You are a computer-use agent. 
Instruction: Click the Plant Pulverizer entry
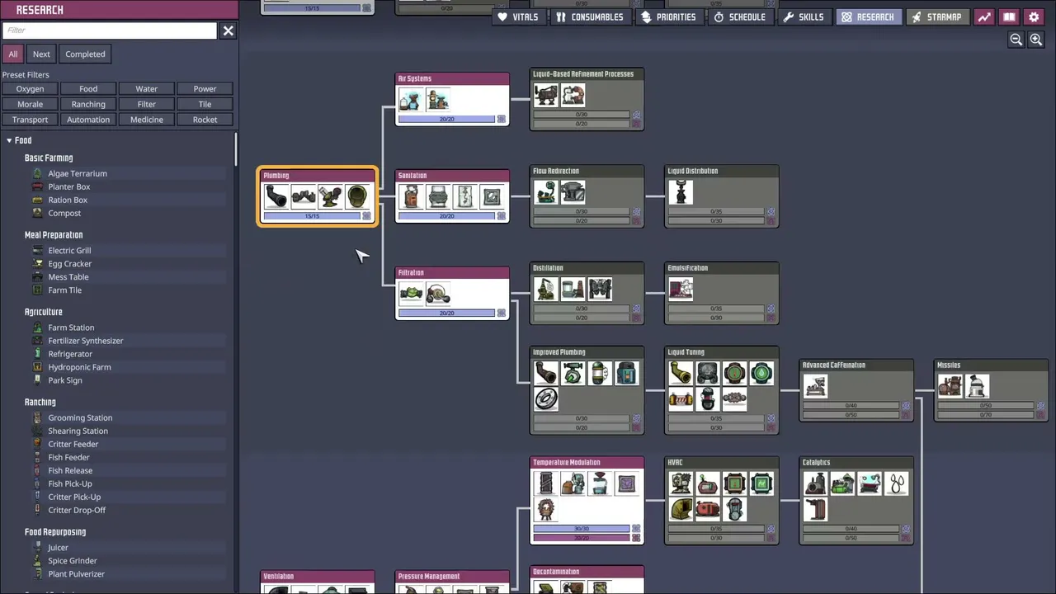[76, 574]
